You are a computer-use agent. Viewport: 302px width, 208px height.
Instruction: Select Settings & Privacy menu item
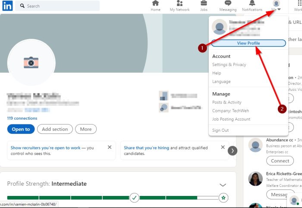tap(229, 65)
